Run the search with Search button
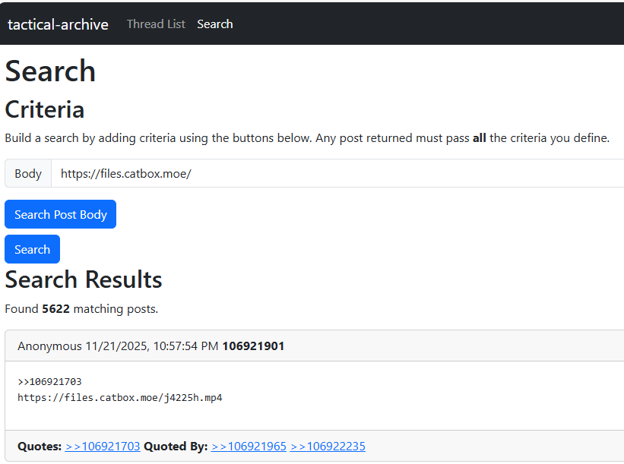Viewport: 624px width, 464px height. tap(32, 249)
